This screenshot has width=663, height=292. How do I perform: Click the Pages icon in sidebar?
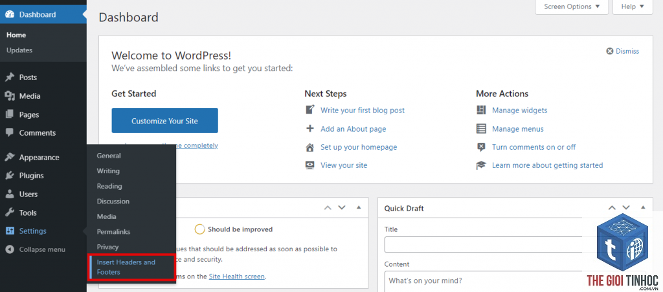pyautogui.click(x=10, y=114)
